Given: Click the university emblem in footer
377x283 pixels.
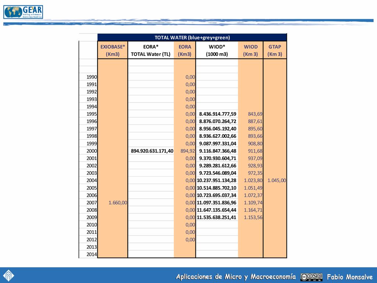Looking at the screenshot, I should click(x=8, y=276).
